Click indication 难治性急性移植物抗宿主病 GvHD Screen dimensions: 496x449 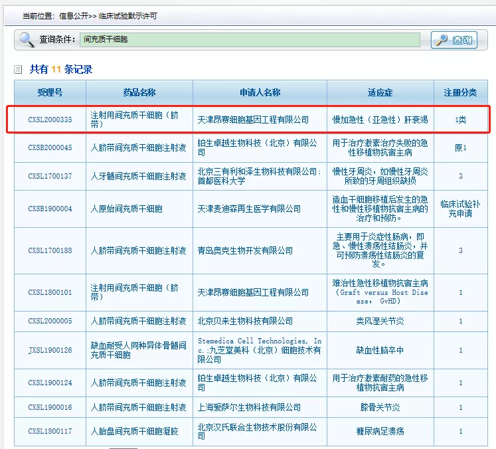tap(380, 292)
